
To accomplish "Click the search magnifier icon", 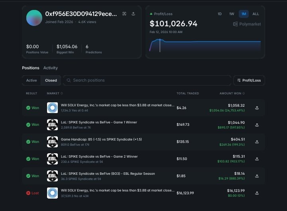I will pos(69,80).
